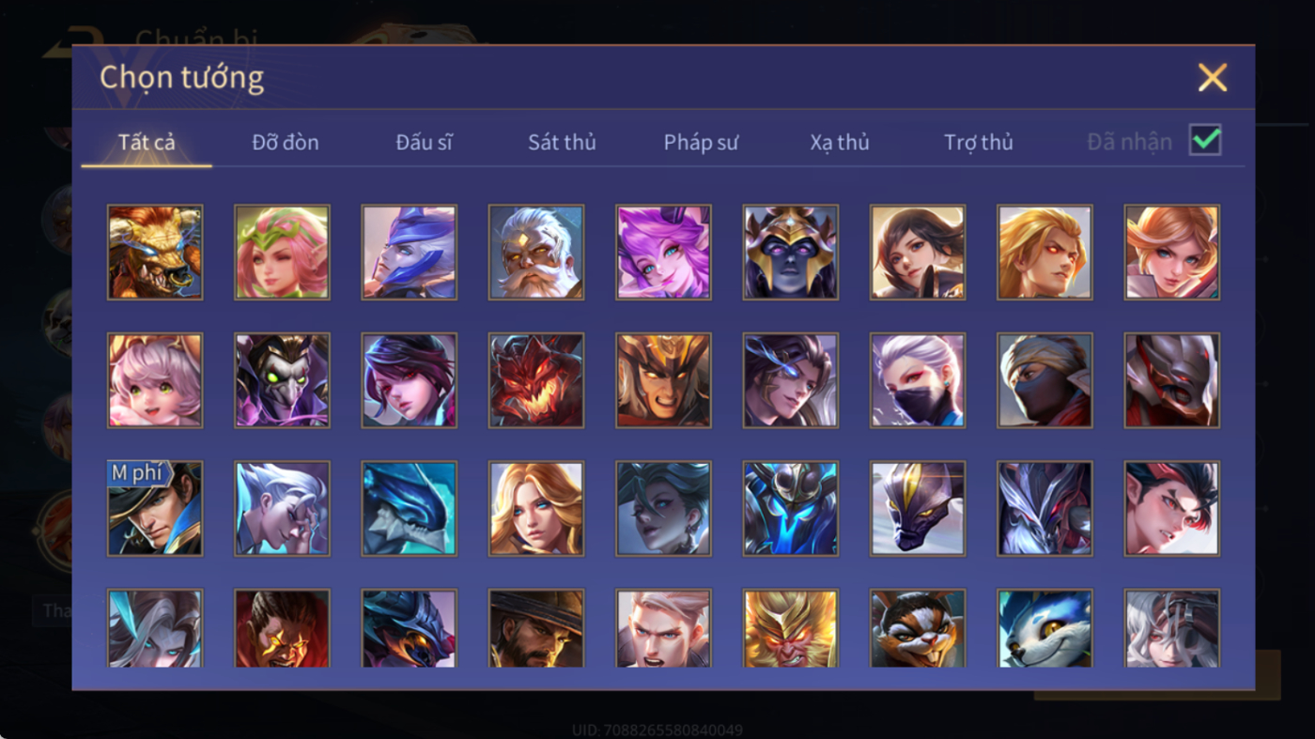The height and width of the screenshot is (739, 1315).
Task: Pick the cowboy hat bearded hero
Action: coord(536,628)
